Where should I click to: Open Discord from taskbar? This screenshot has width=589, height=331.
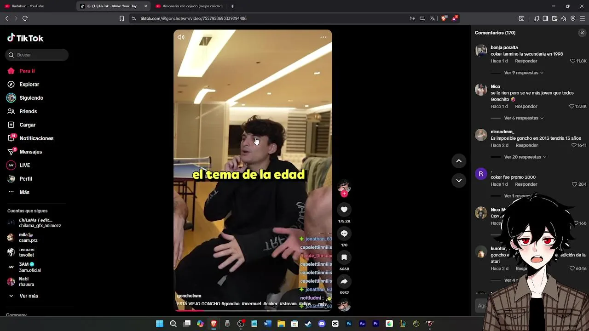(x=322, y=324)
